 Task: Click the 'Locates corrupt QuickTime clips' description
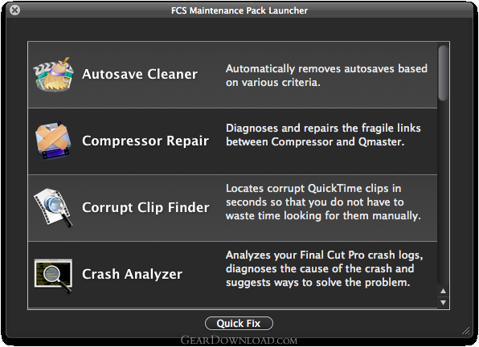pos(323,202)
